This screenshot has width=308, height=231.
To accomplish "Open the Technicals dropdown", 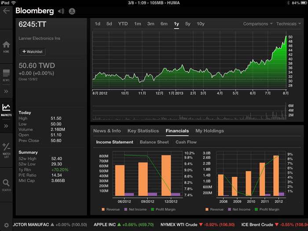I will tap(288, 24).
